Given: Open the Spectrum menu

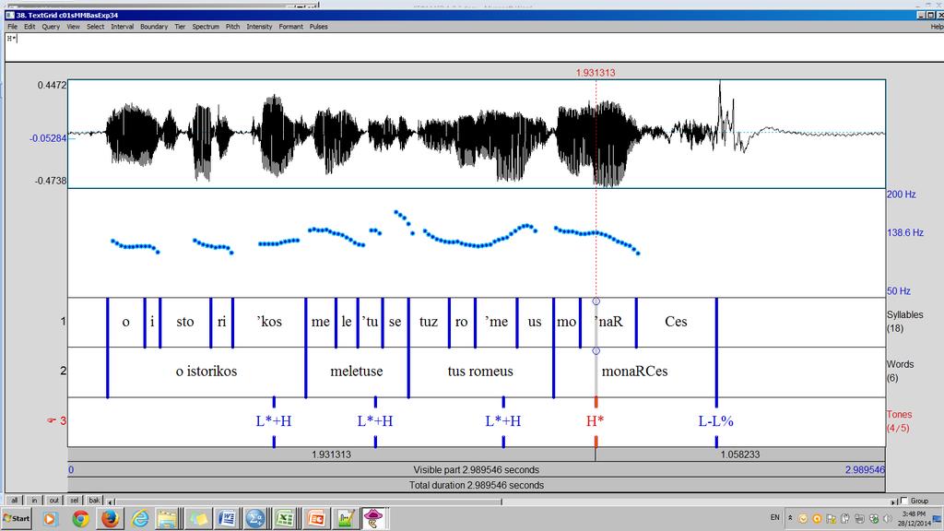Looking at the screenshot, I should [206, 27].
